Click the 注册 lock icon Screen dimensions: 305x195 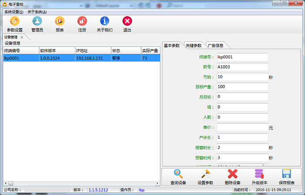point(82,21)
